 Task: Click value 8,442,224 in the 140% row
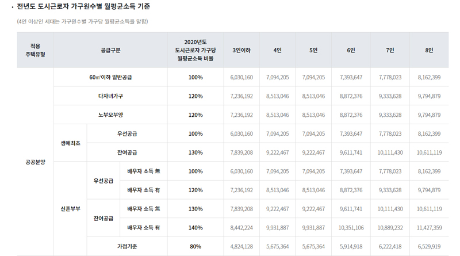point(241,227)
